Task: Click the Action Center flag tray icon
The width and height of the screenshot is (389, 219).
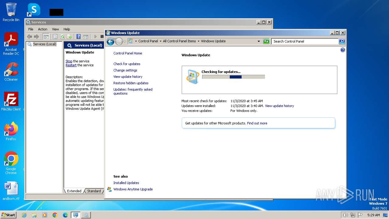Action: (x=360, y=215)
